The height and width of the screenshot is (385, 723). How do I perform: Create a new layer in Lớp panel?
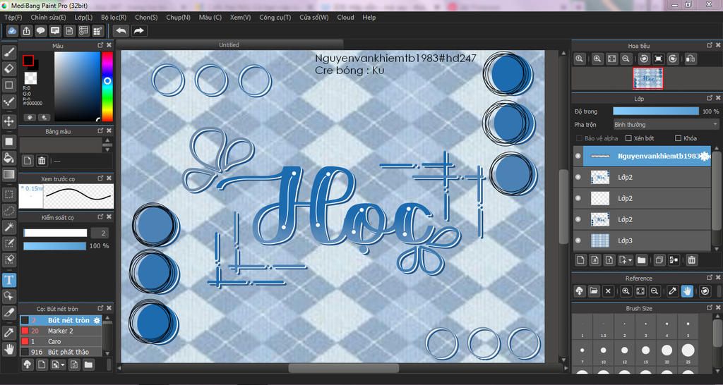pos(580,259)
